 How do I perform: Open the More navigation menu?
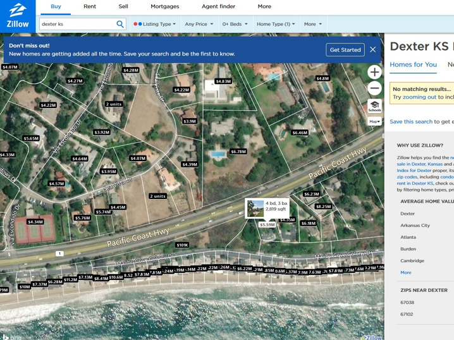(264, 6)
